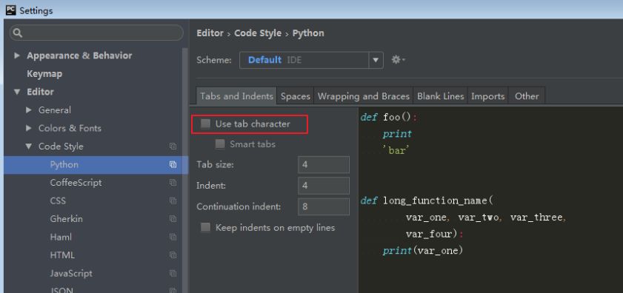Click the copy icon beside Code Style
Screen dimensions: 623x293
click(x=173, y=146)
